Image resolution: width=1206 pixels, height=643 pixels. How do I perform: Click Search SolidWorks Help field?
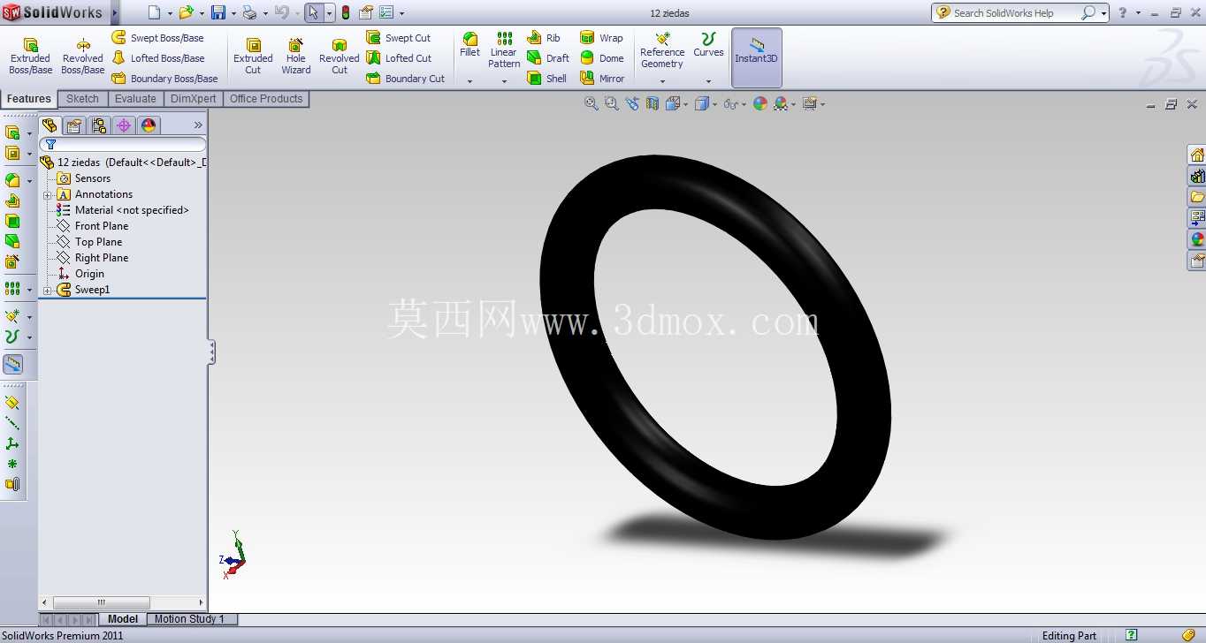(1011, 13)
